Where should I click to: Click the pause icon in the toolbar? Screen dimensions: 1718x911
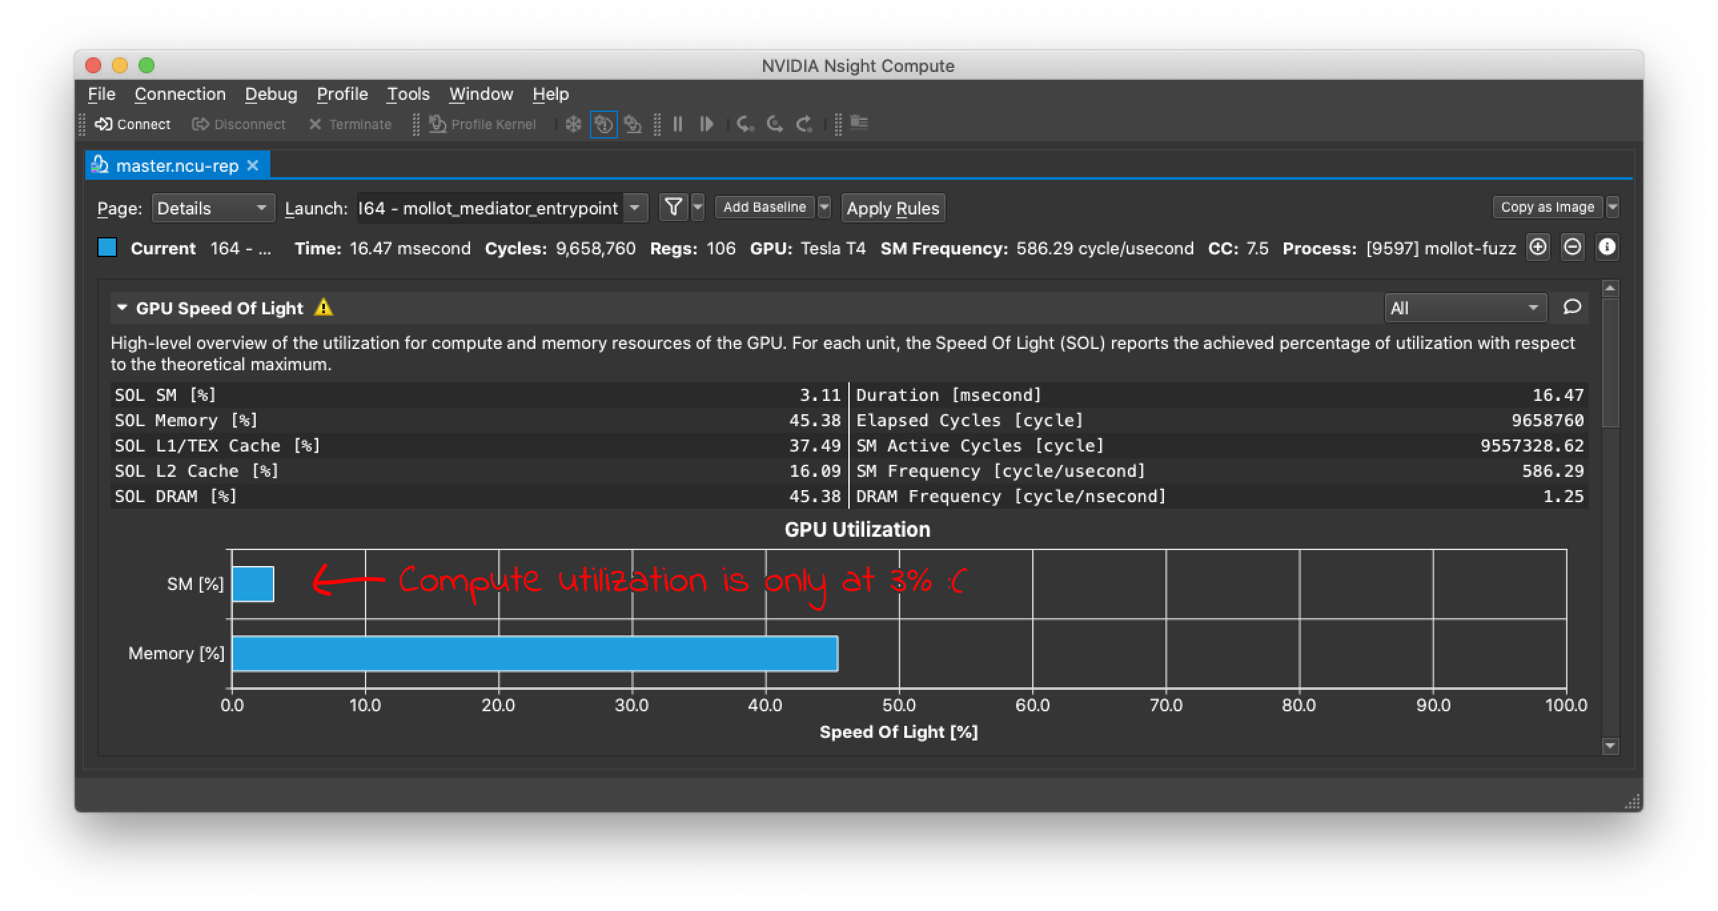(x=678, y=125)
